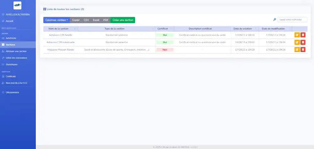Delete the Adhésion C2R individuelle section

(x=303, y=42)
